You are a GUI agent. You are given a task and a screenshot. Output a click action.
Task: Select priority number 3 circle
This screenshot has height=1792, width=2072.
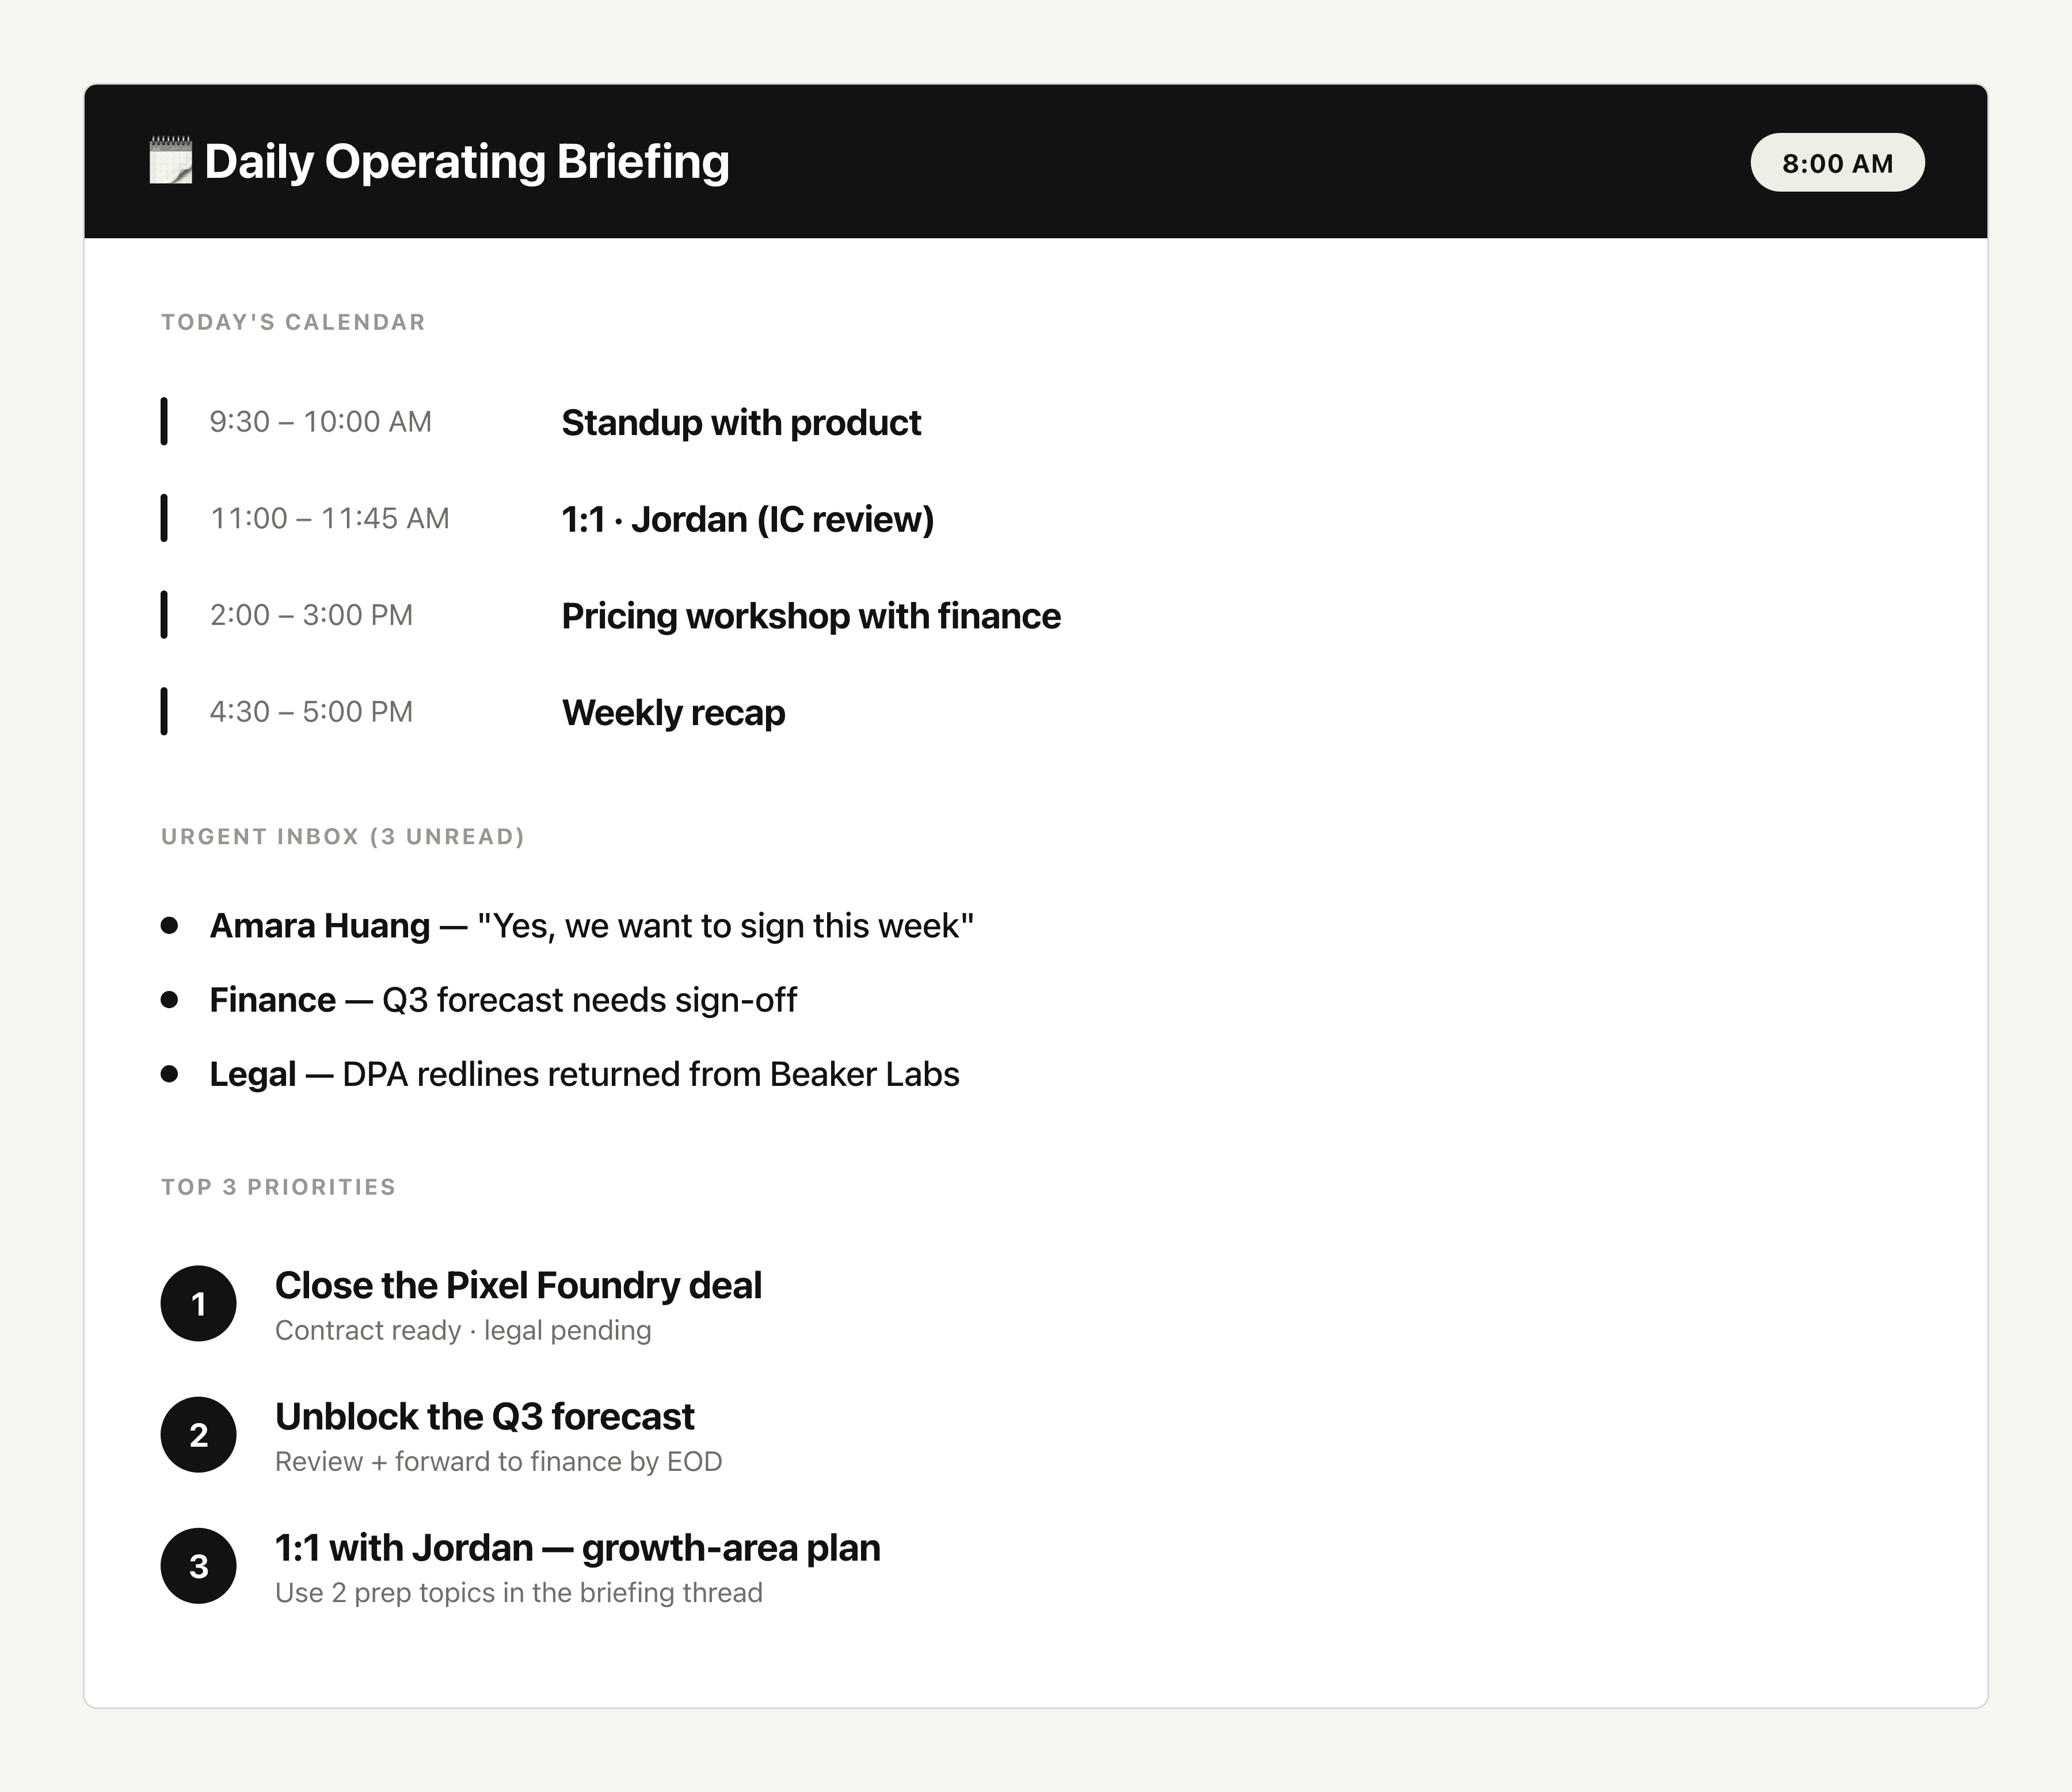199,1566
